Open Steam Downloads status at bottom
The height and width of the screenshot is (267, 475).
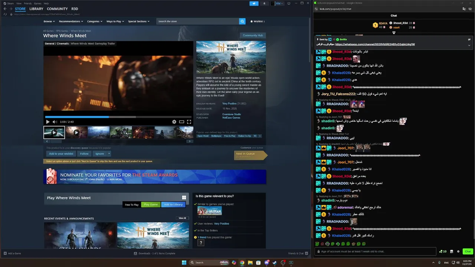[x=154, y=253]
